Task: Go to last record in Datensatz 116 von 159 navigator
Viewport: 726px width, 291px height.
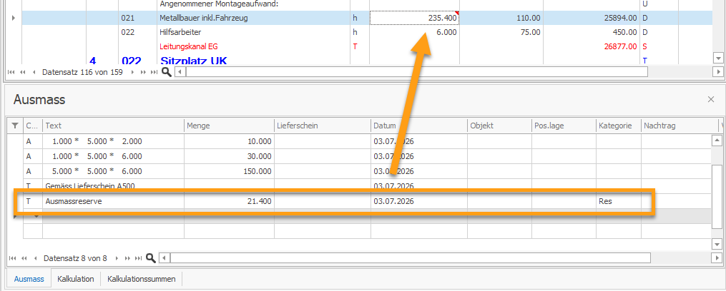Action: 154,73
